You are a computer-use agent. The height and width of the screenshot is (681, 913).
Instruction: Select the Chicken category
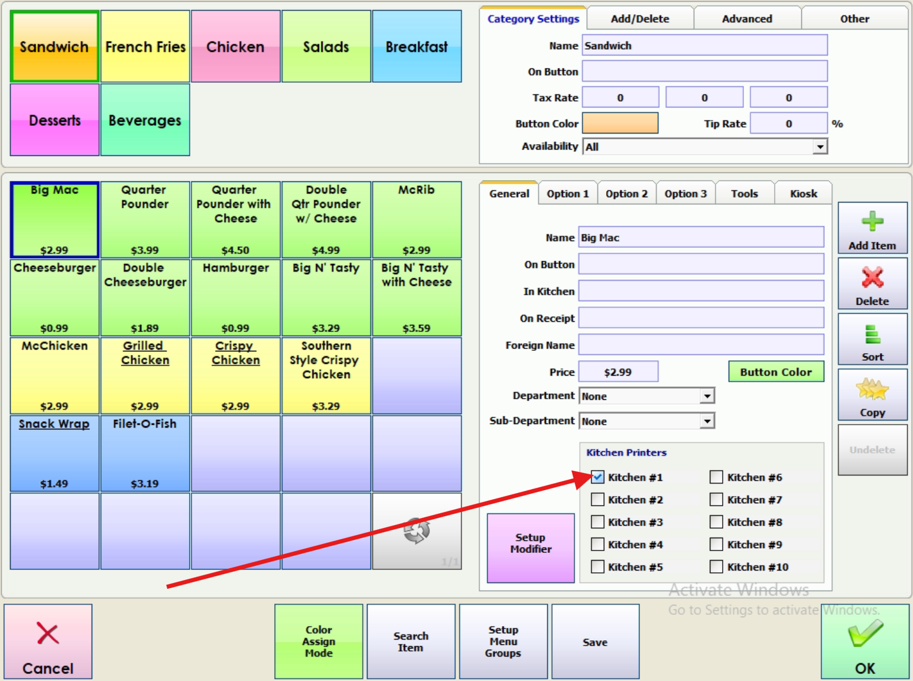click(x=236, y=46)
